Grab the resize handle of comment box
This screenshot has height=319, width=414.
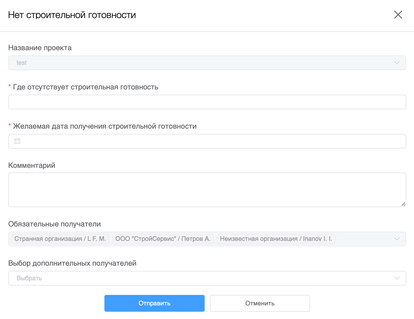click(403, 204)
